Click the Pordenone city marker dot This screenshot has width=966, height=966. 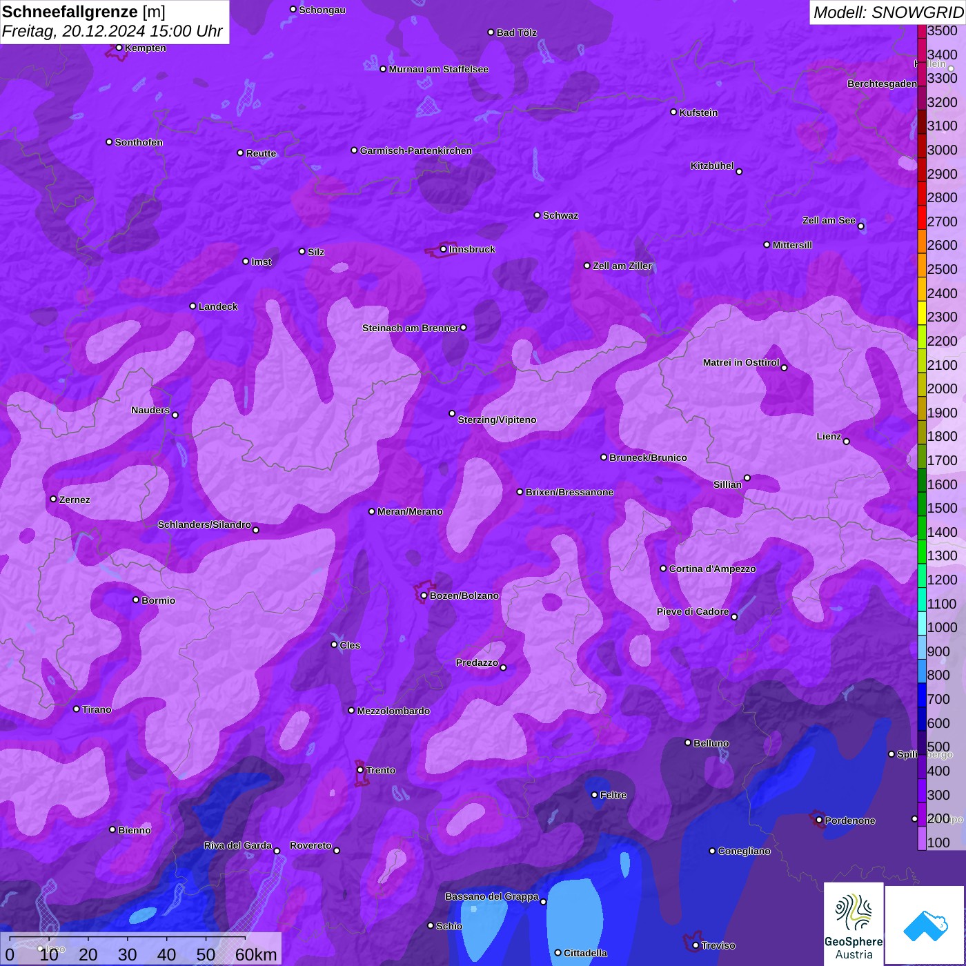[x=819, y=820]
